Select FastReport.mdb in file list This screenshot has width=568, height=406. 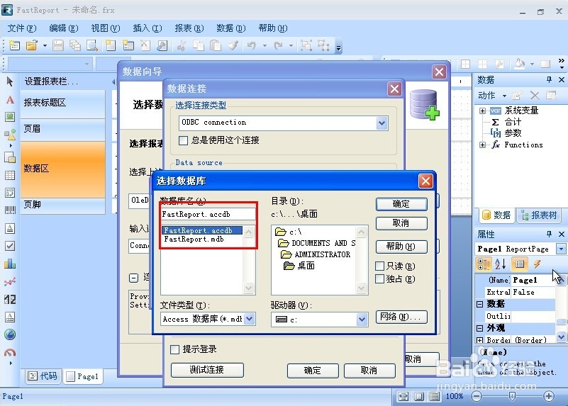point(194,239)
